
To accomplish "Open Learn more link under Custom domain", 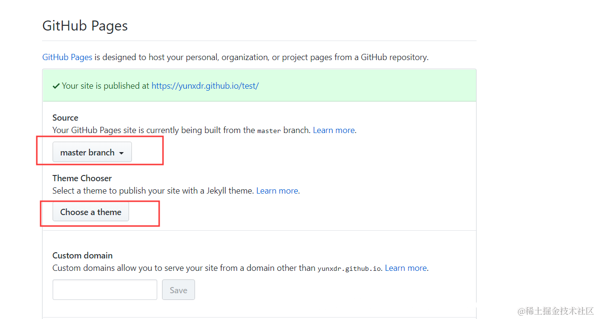I will pos(406,268).
